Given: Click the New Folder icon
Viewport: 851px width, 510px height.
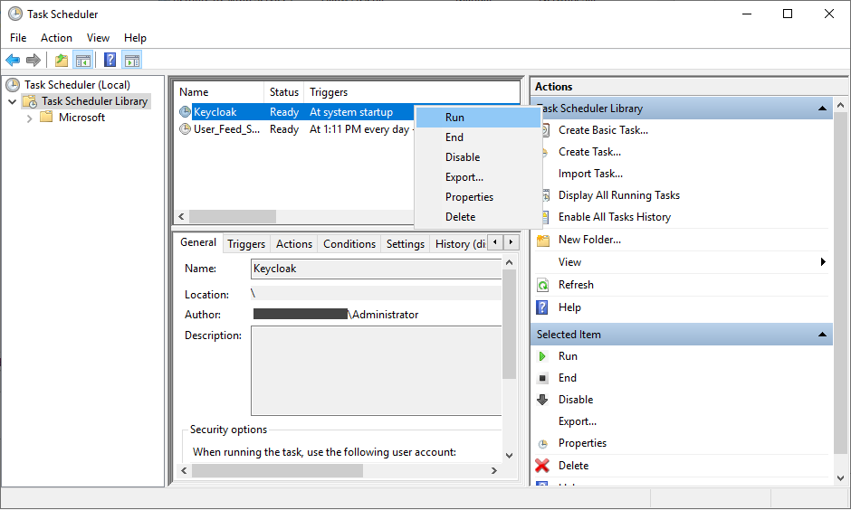Looking at the screenshot, I should (x=542, y=240).
